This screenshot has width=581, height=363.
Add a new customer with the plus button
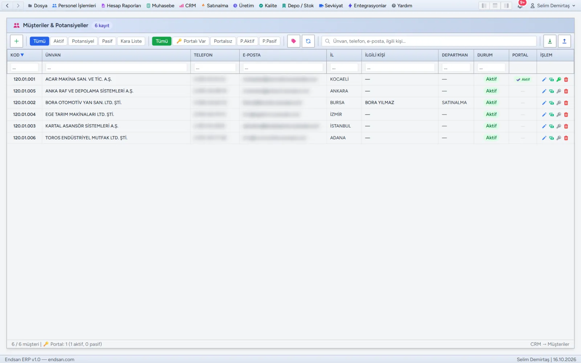pos(16,41)
